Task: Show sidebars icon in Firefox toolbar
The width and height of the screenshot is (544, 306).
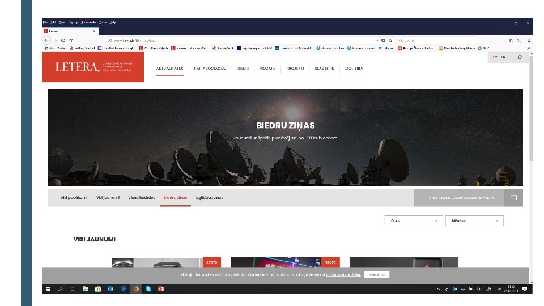Action: click(x=519, y=40)
